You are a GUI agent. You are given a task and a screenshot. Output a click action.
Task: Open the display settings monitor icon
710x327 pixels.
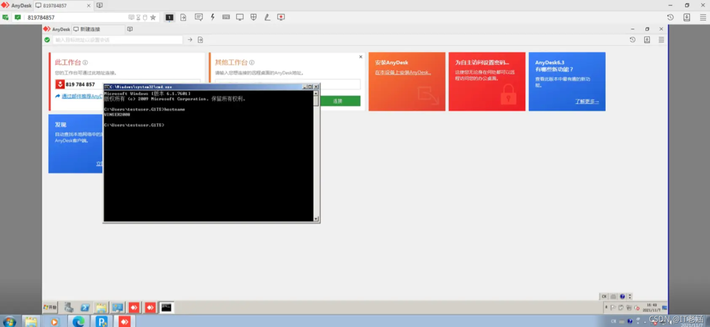pos(240,17)
